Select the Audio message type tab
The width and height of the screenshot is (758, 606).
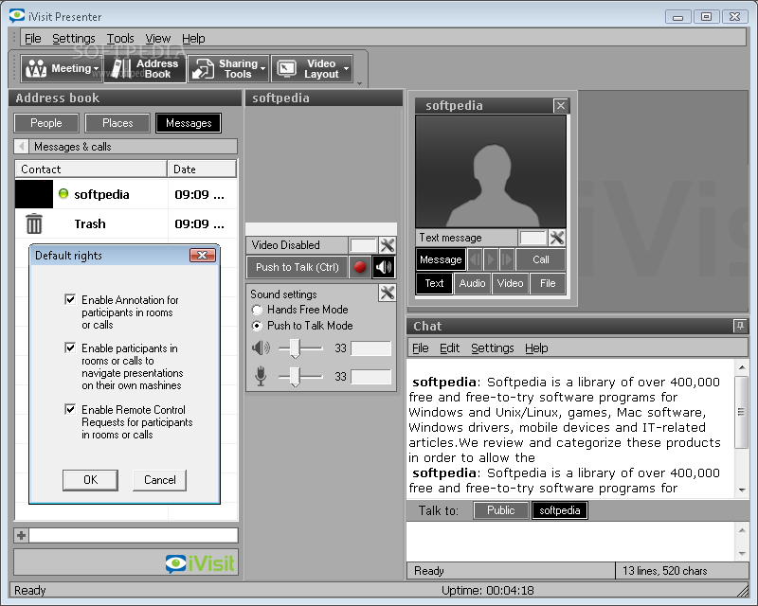(472, 283)
